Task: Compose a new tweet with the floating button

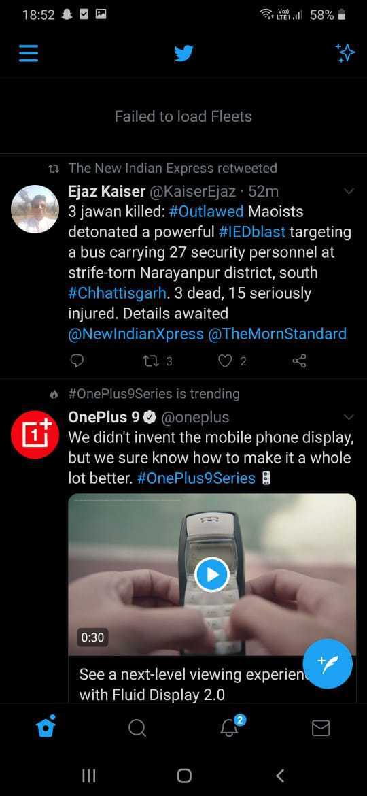Action: coord(328,663)
